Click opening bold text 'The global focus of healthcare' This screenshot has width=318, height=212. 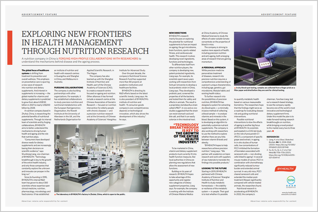point(35,70)
